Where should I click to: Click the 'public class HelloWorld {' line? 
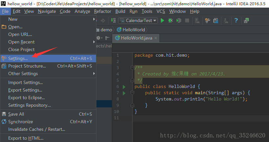pyautogui.click(x=167, y=86)
